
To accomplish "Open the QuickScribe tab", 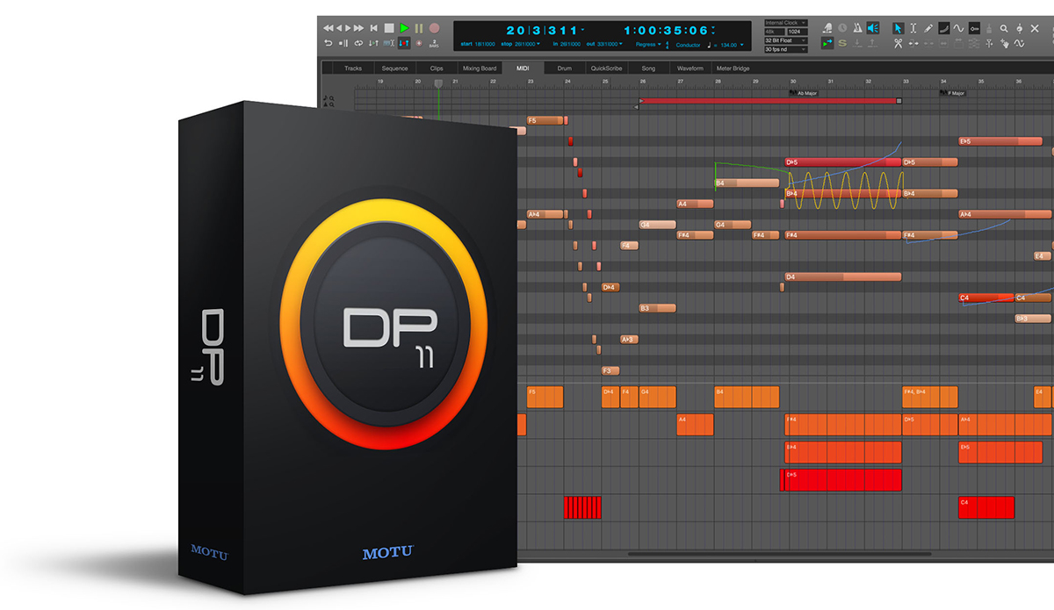I will click(x=606, y=68).
